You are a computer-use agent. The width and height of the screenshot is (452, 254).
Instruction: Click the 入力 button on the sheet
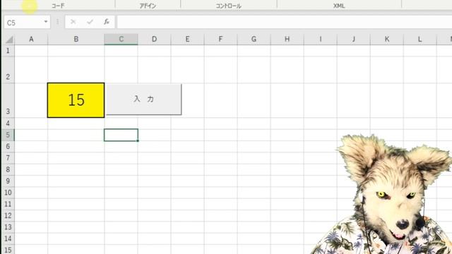[x=143, y=99]
